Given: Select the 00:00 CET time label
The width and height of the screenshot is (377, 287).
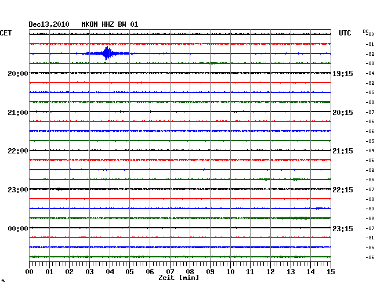Looking at the screenshot, I should coord(18,228).
